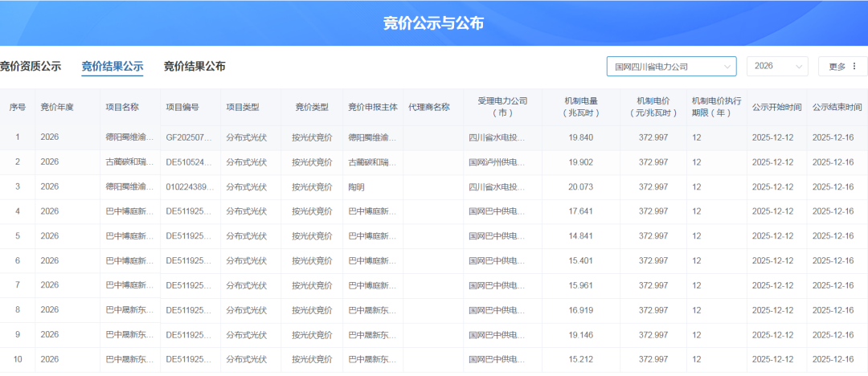Click the three-dot icon in 更多 button

(854, 67)
